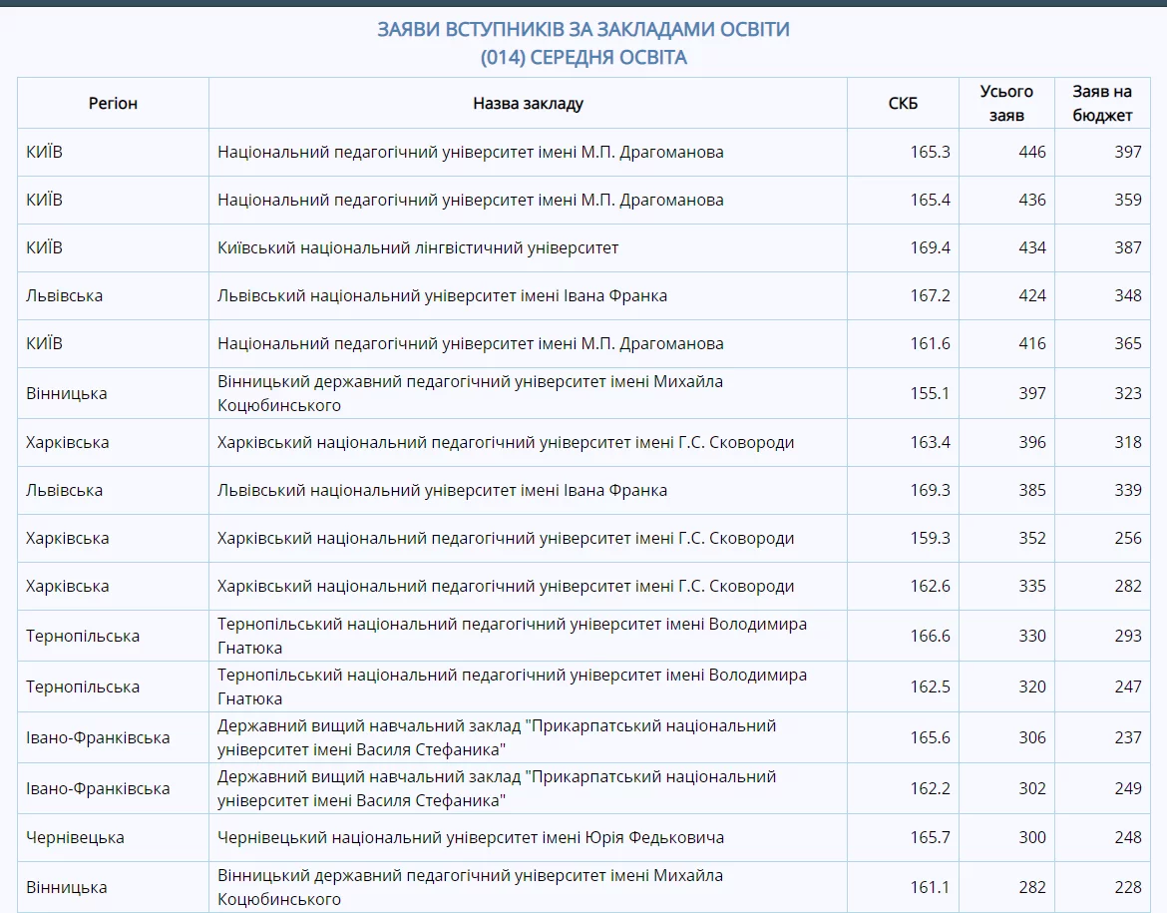Click the budget applications value 348
This screenshot has height=913, width=1167.
(1128, 295)
